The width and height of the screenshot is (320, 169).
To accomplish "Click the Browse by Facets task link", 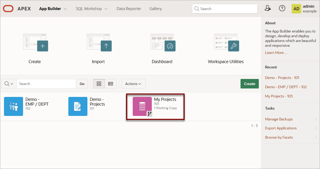I will (x=279, y=137).
